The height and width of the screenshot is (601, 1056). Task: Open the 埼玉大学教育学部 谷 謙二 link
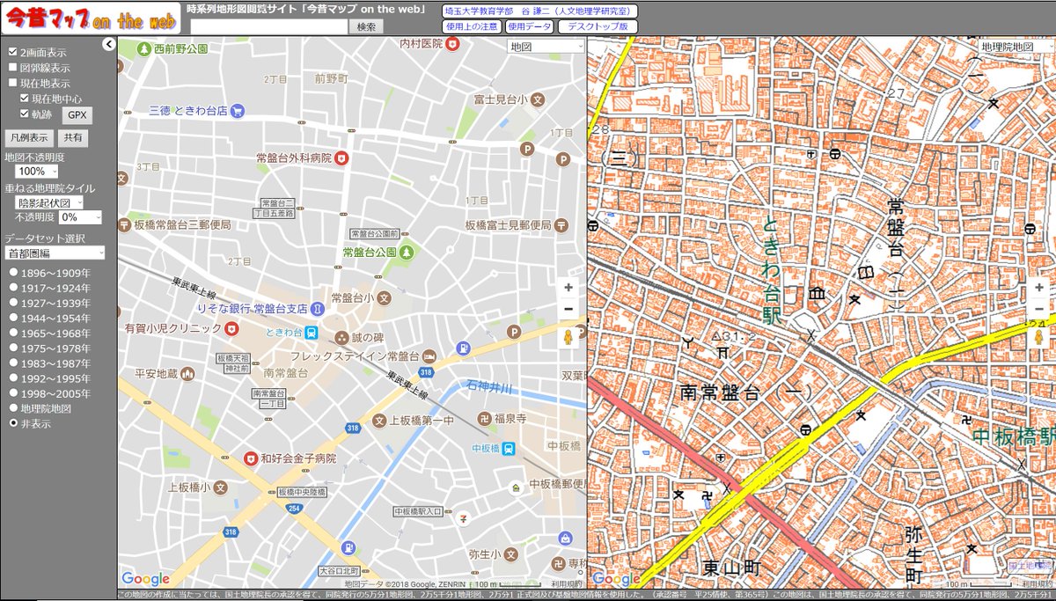coord(539,11)
